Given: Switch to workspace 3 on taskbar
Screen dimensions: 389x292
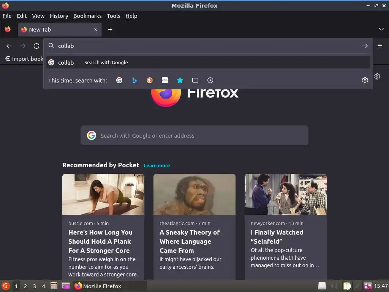Looking at the screenshot, I should 35,286.
